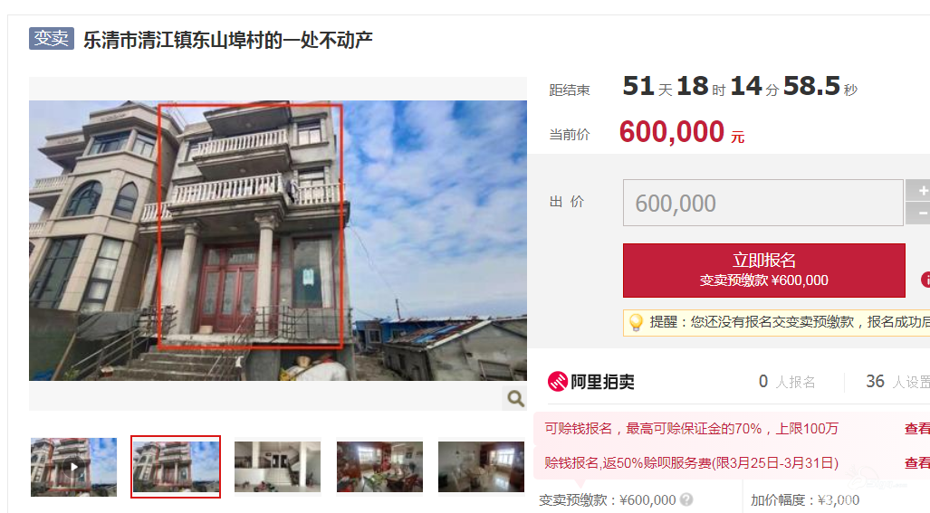Open the 查看 link for 返50%服务费 offer
Viewport: 930px width, 513px height.
pyautogui.click(x=917, y=462)
